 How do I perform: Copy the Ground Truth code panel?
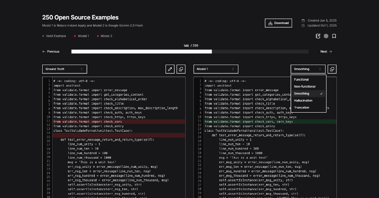[x=181, y=69]
